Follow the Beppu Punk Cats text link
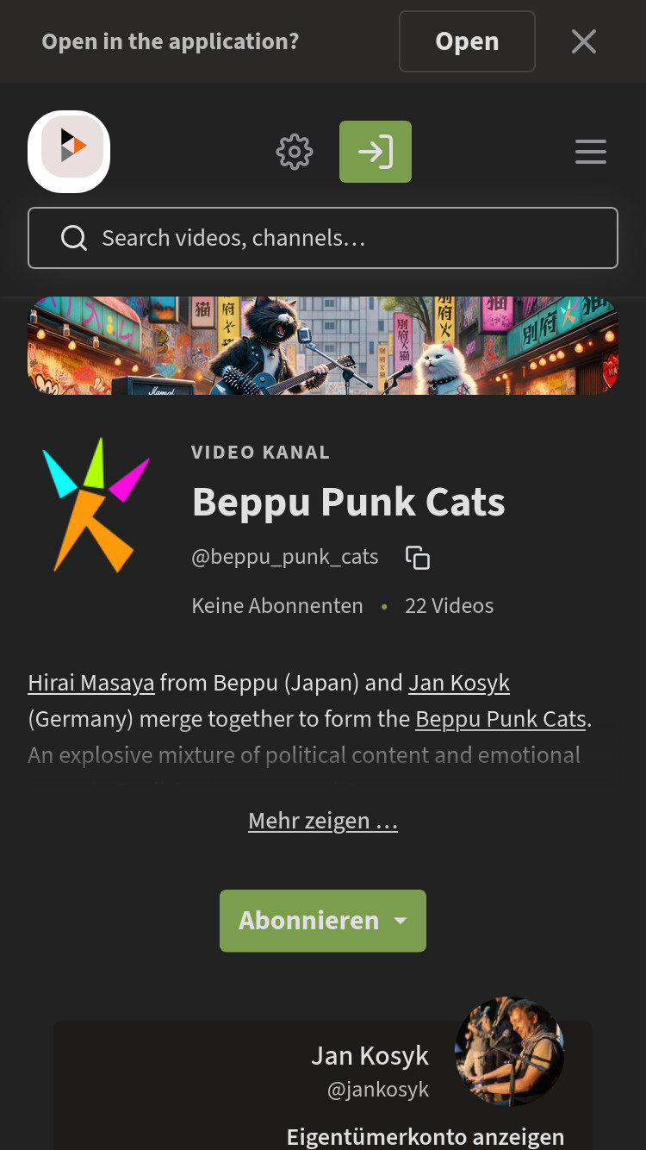 pos(501,719)
